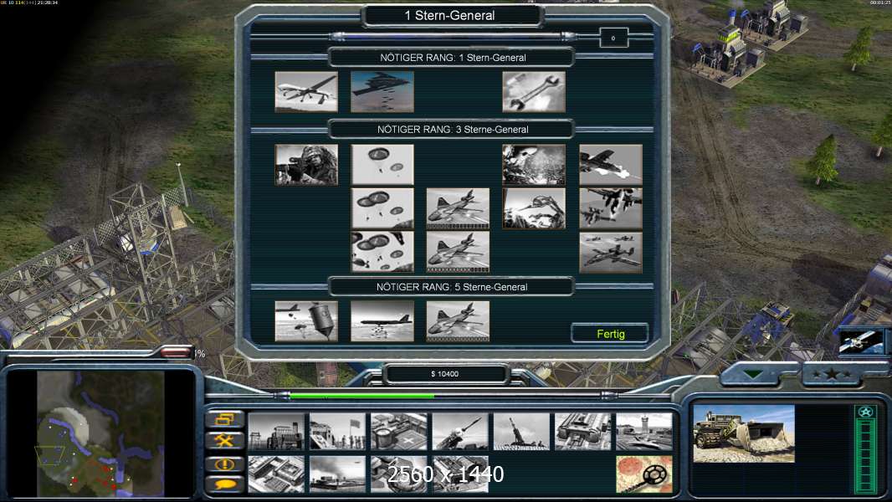Select the MOAB bomb drop power
Viewport: 892px width, 502px height.
point(306,321)
